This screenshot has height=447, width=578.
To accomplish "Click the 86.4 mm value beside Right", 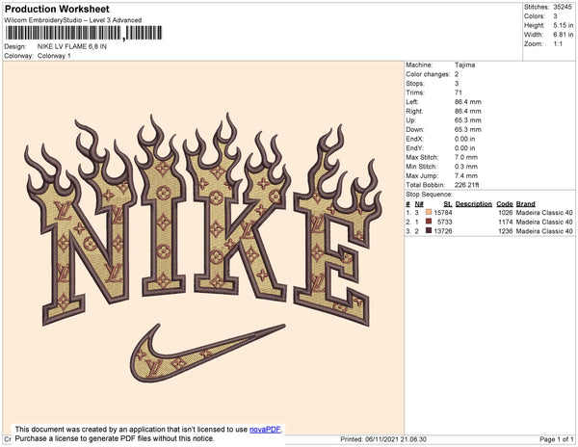I will point(468,111).
